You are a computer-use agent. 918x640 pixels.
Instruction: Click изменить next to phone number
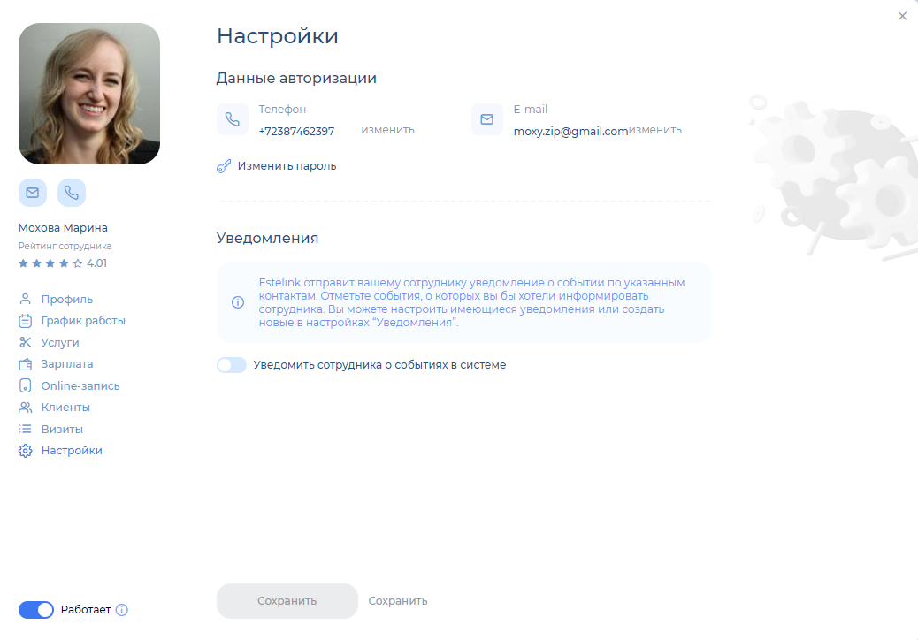click(x=387, y=130)
